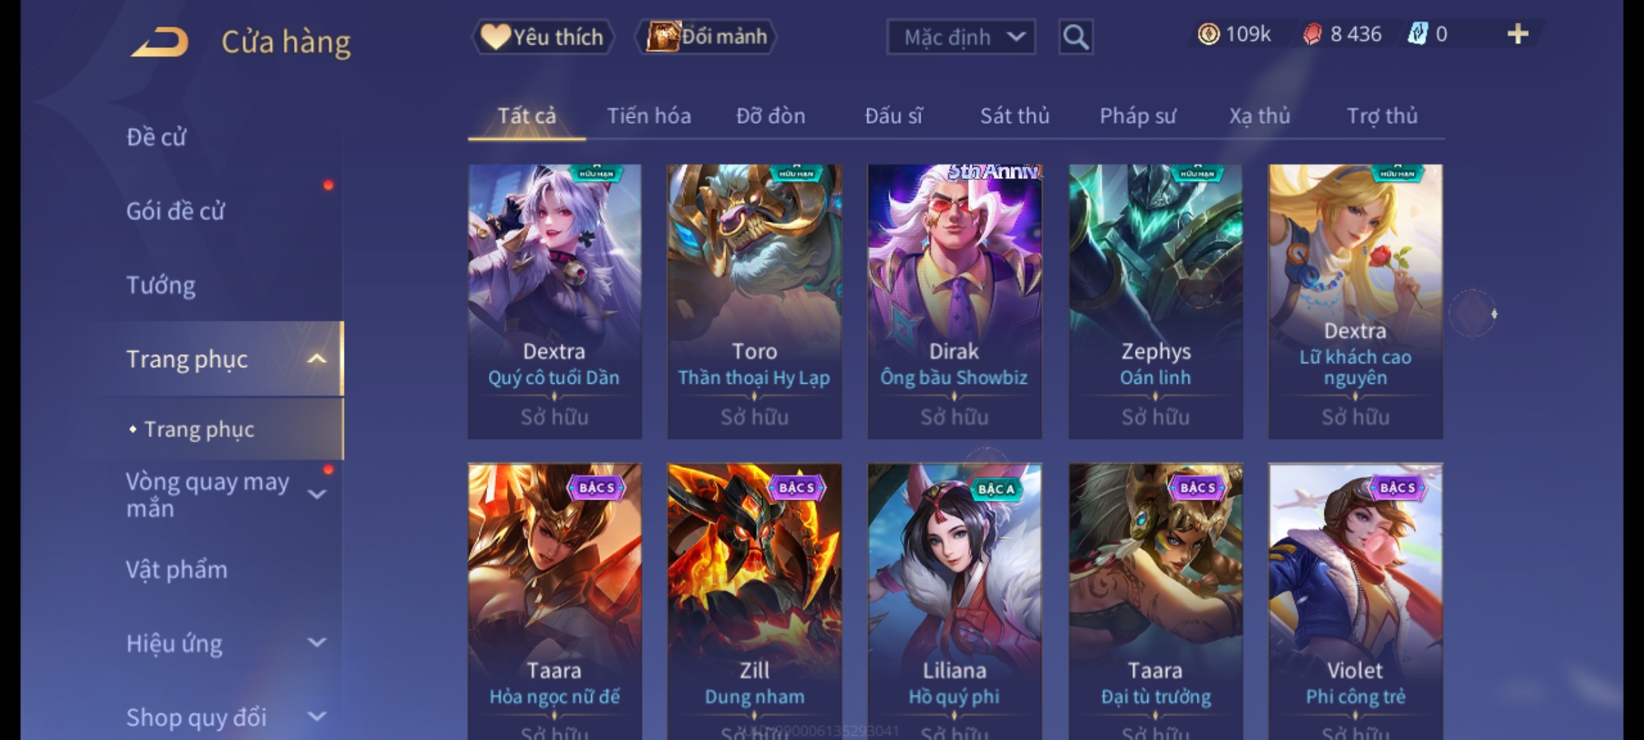Screen dimensions: 1644x740
Task: Open the Mặc định sort dropdown
Action: (961, 37)
